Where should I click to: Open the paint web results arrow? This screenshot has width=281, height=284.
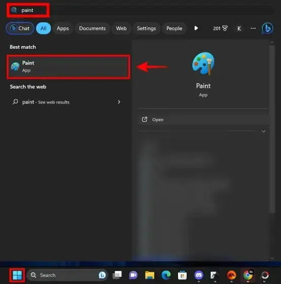[x=119, y=102]
